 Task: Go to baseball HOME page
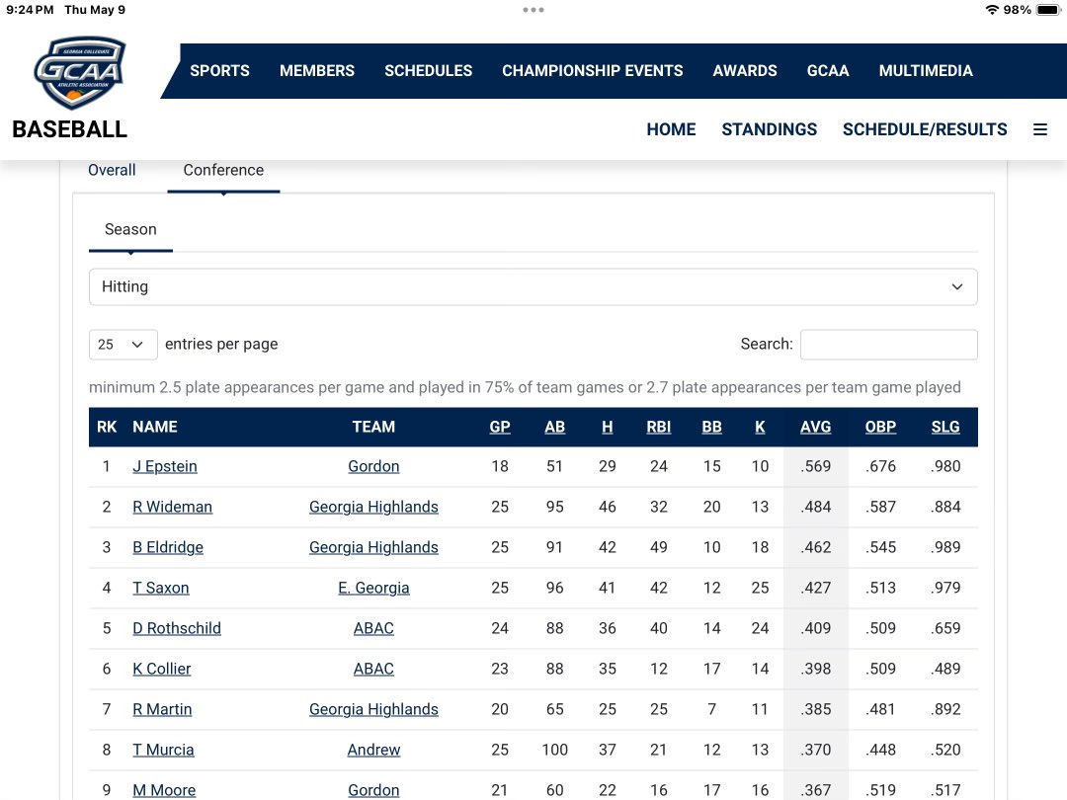point(671,129)
